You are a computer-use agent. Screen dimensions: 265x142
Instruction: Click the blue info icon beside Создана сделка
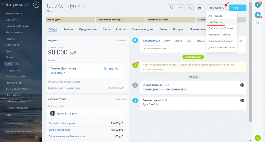[135, 100]
